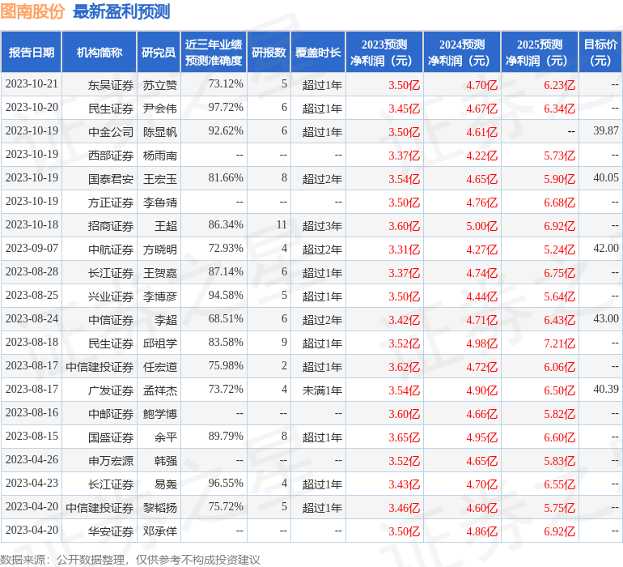Screen dimensions: 623x567
Task: Select the 机构简称 column header
Action: click(x=100, y=52)
